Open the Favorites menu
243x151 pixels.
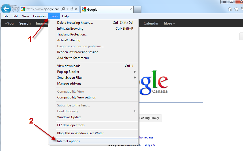[x=39, y=16]
